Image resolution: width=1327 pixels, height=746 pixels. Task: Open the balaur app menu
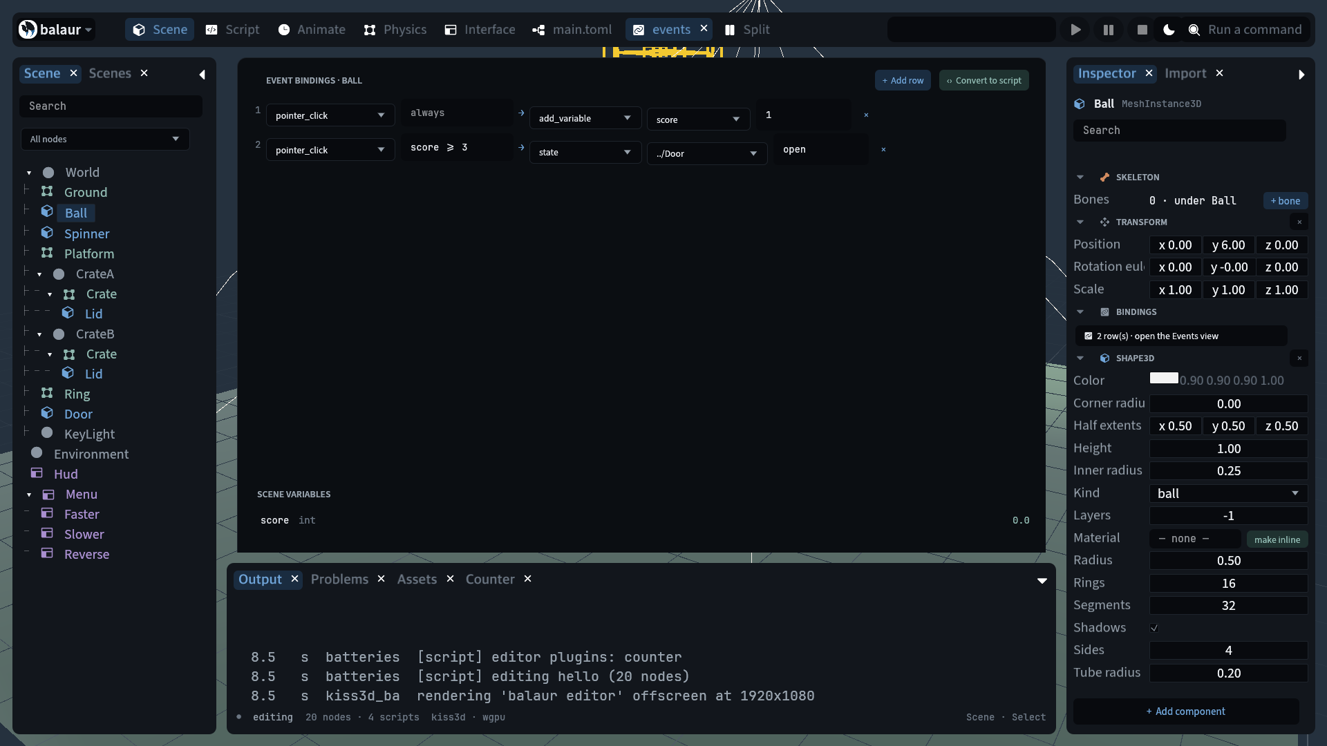[55, 30]
